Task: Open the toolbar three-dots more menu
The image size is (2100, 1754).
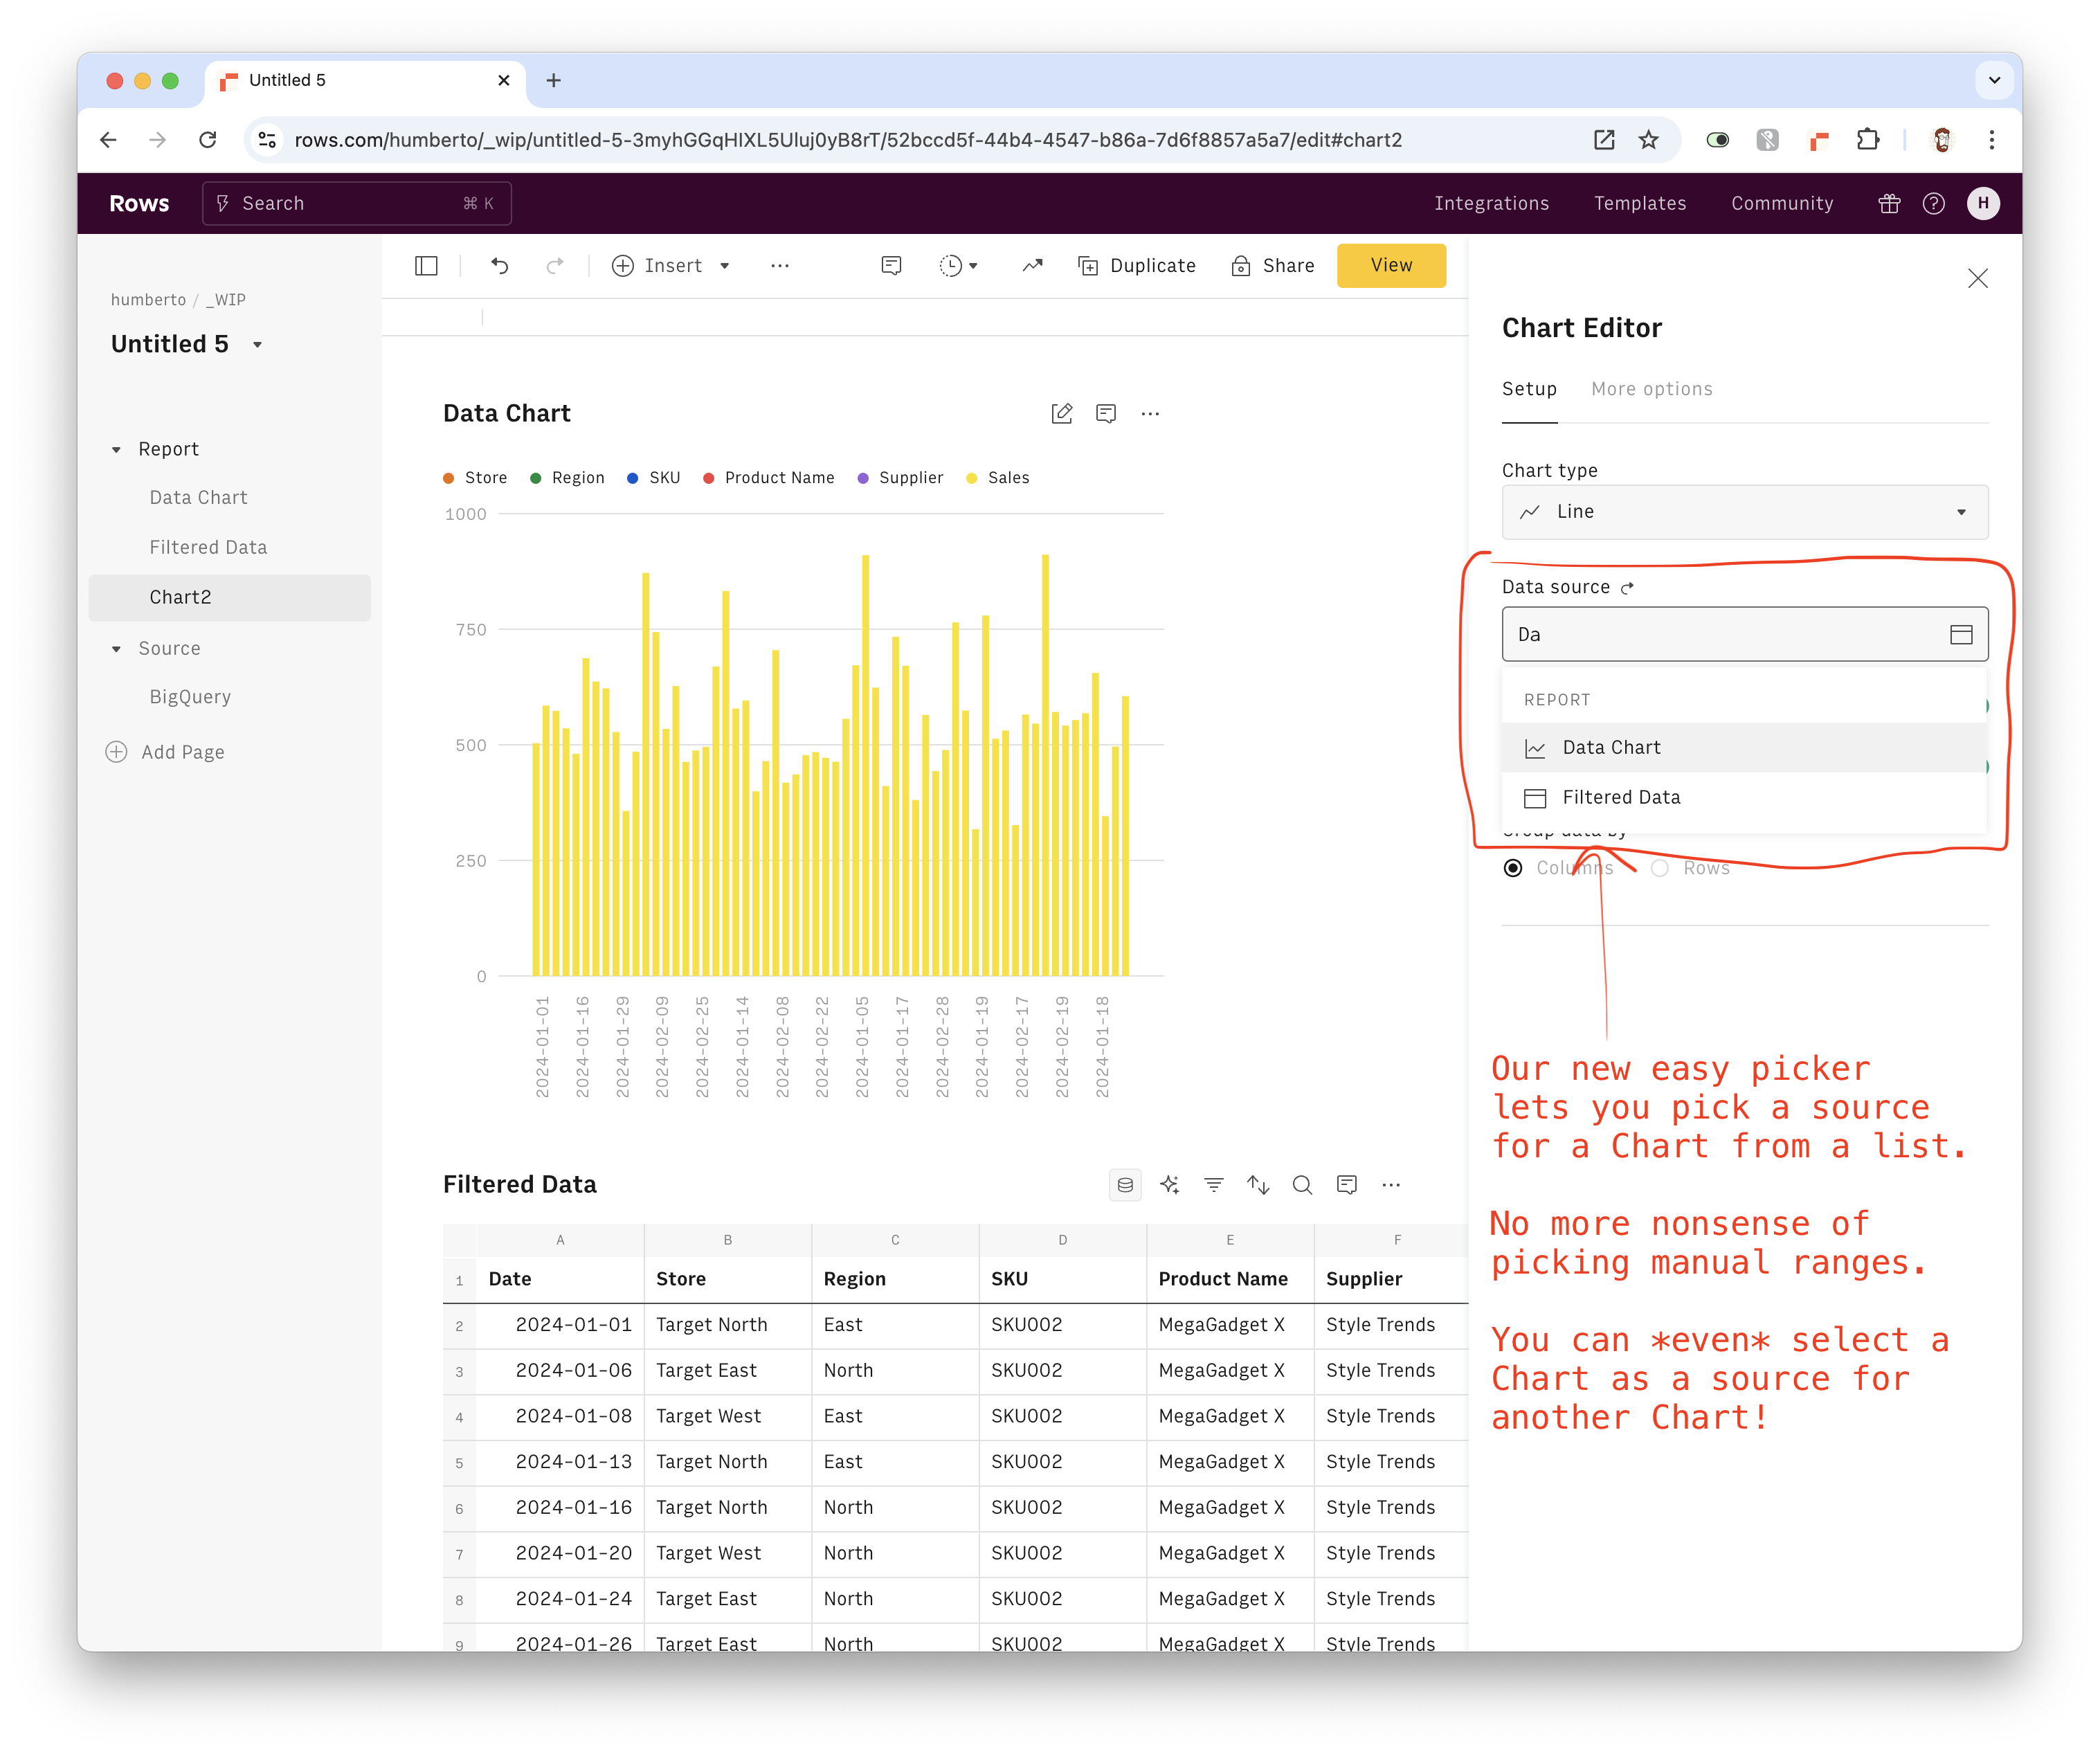Action: 780,265
